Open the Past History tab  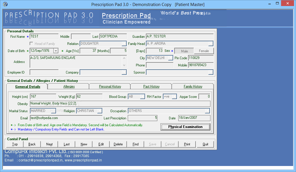click(x=151, y=86)
